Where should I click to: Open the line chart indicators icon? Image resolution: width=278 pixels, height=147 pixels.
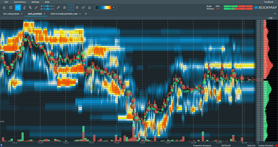coord(83,8)
